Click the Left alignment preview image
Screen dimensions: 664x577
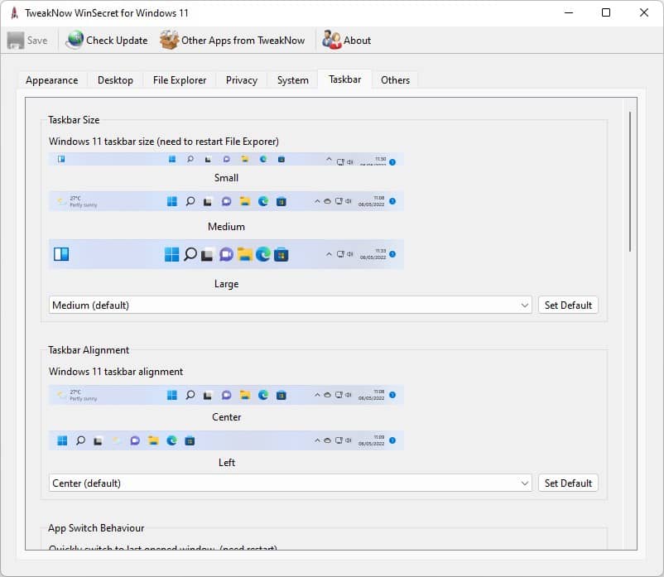coord(226,440)
